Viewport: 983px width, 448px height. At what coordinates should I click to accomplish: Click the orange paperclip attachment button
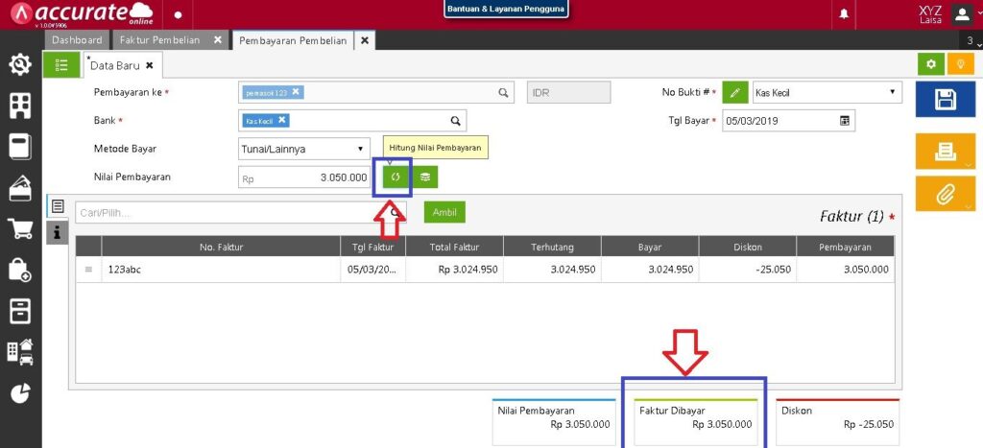(945, 194)
